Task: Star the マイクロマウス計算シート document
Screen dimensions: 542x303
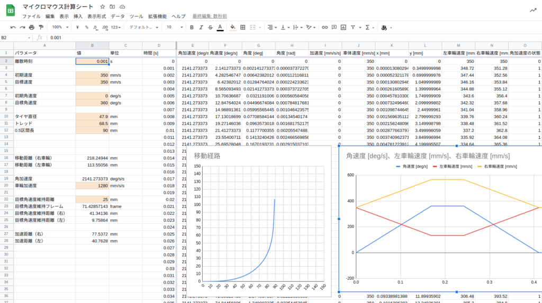Action: (x=102, y=6)
